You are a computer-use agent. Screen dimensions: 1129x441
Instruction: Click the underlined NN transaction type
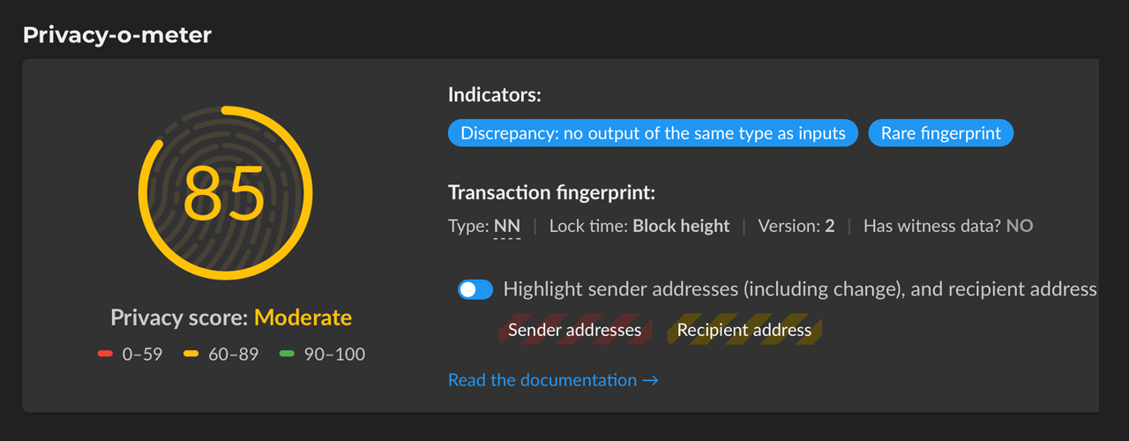tap(506, 226)
